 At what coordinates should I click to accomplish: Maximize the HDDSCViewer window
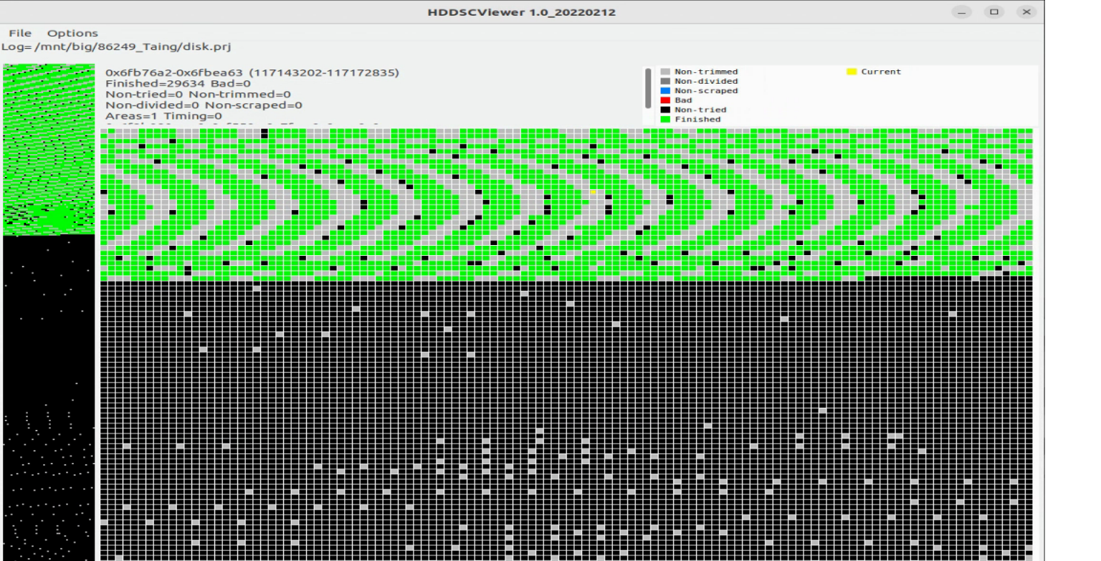pyautogui.click(x=993, y=12)
